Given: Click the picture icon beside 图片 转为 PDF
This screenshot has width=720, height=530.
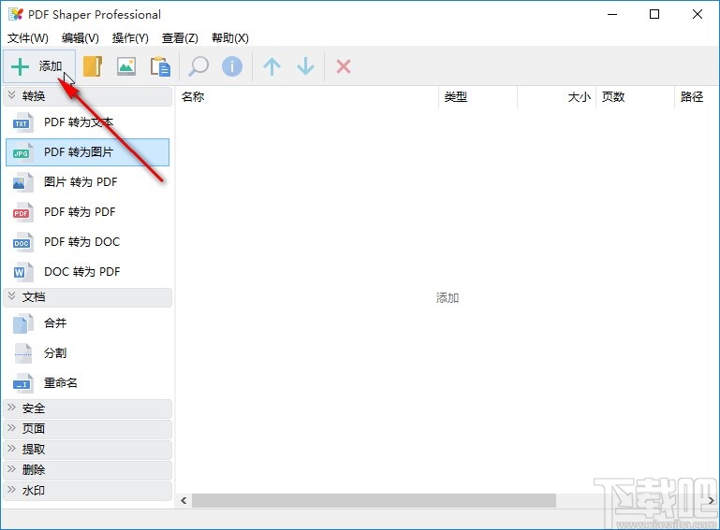Looking at the screenshot, I should pos(22,182).
